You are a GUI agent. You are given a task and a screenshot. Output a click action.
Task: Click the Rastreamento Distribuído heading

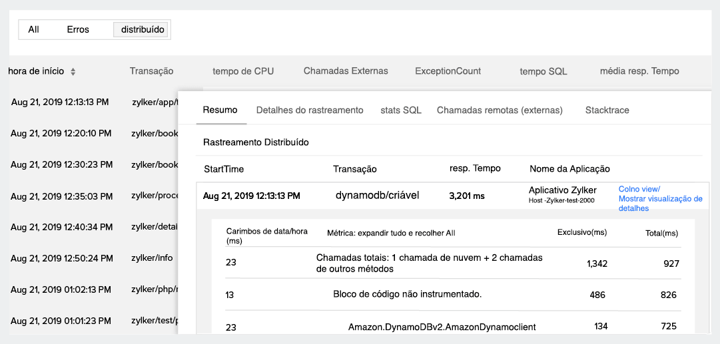(x=256, y=142)
